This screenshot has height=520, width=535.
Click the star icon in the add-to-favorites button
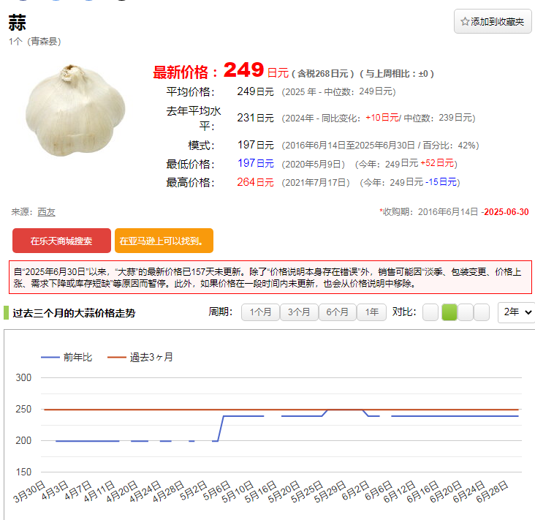coord(465,21)
